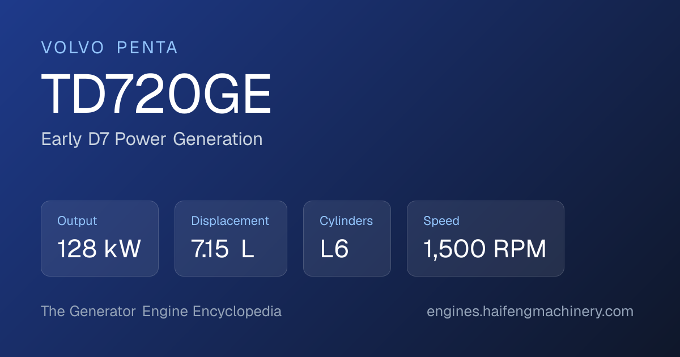
Task: Click the Speed label
Action: tap(441, 221)
